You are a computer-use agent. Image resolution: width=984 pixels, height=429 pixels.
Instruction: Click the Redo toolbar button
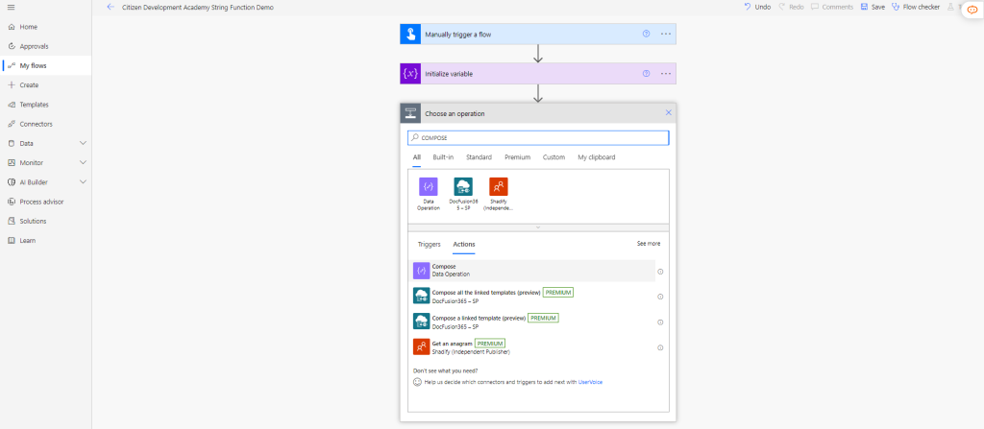791,7
